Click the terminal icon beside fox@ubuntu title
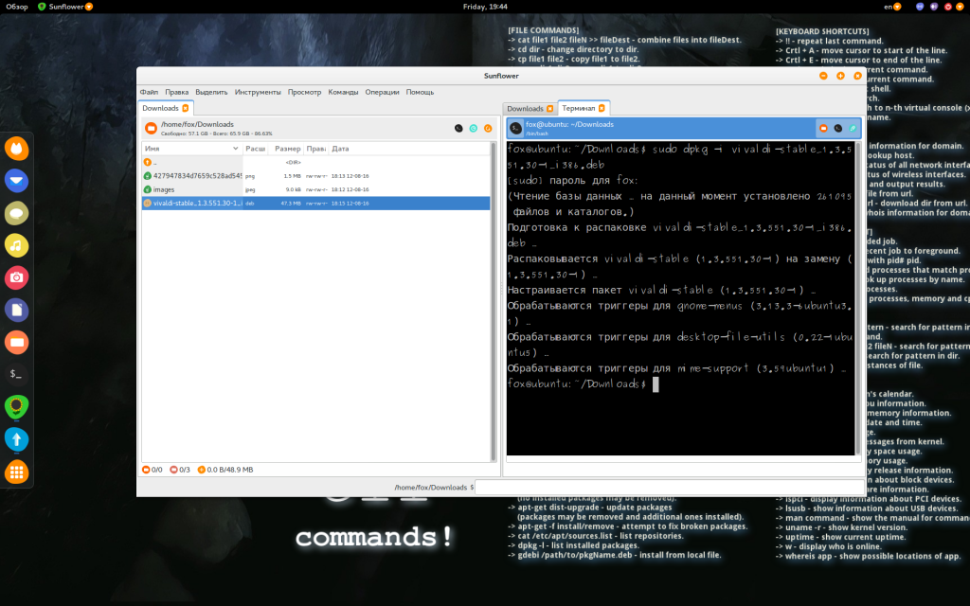Viewport: 970px width, 606px height. 516,128
